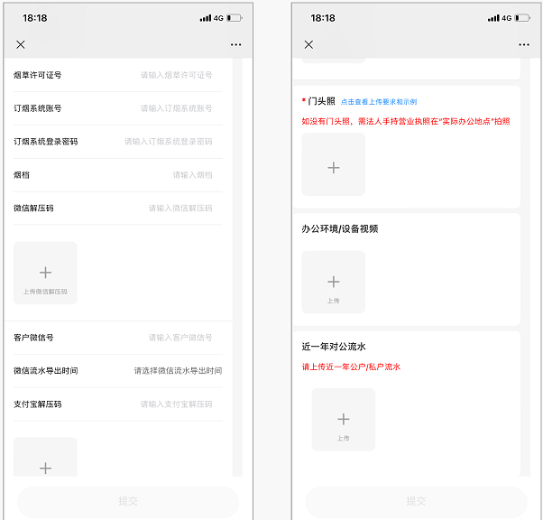The height and width of the screenshot is (520, 543).
Task: Click the 微信流水导出时间 label
Action: (x=46, y=370)
